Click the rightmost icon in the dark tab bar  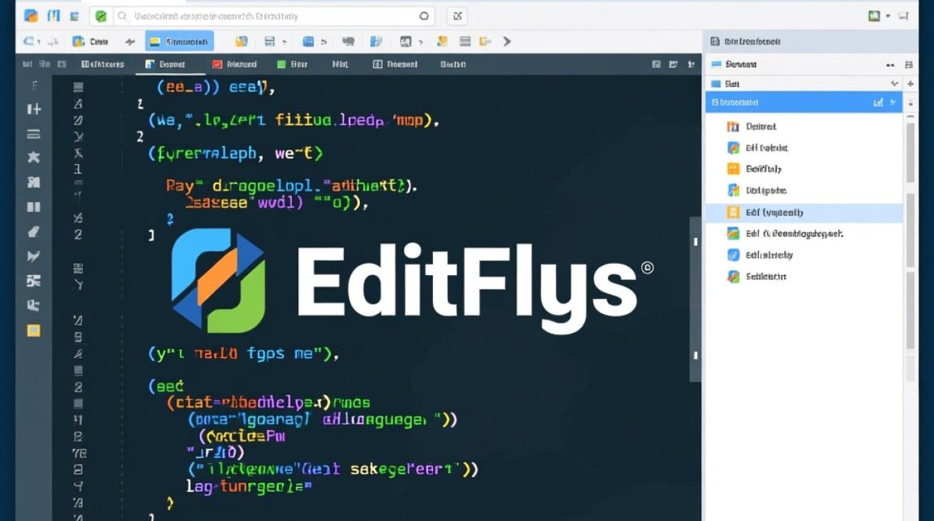(691, 64)
